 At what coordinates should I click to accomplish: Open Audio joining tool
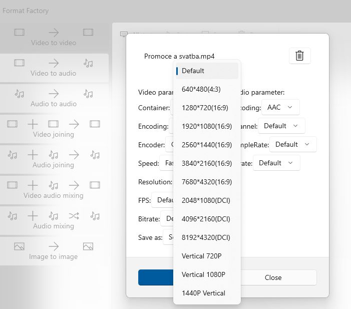tap(54, 160)
